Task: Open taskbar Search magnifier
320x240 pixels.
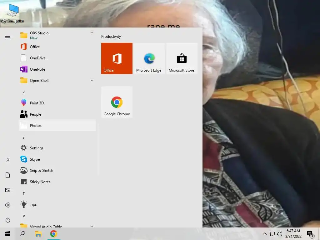Action: [22, 234]
